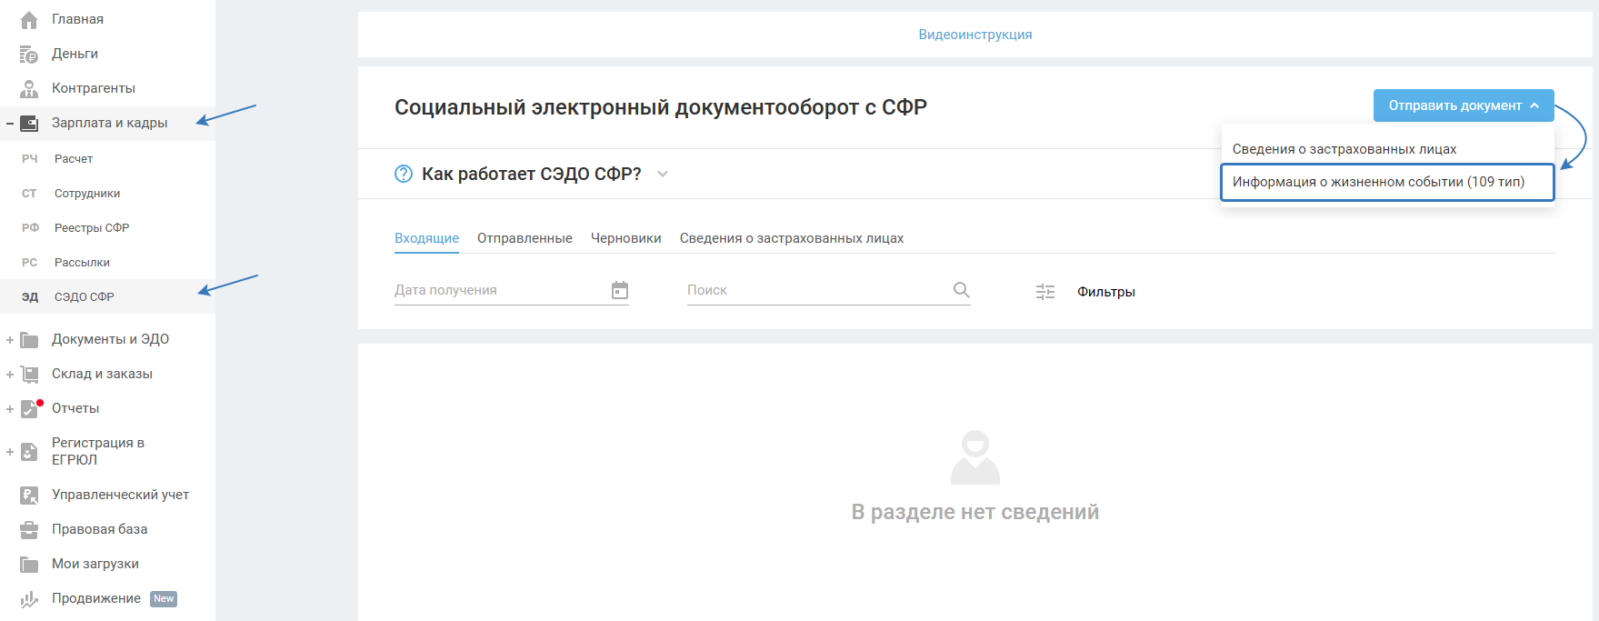1599x621 pixels.
Task: Collapse the Зарплата и кадры section
Action: (x=9, y=124)
